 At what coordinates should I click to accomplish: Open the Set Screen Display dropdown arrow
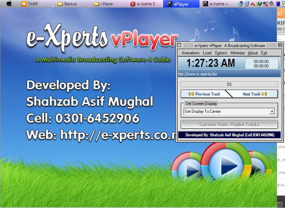click(x=272, y=111)
